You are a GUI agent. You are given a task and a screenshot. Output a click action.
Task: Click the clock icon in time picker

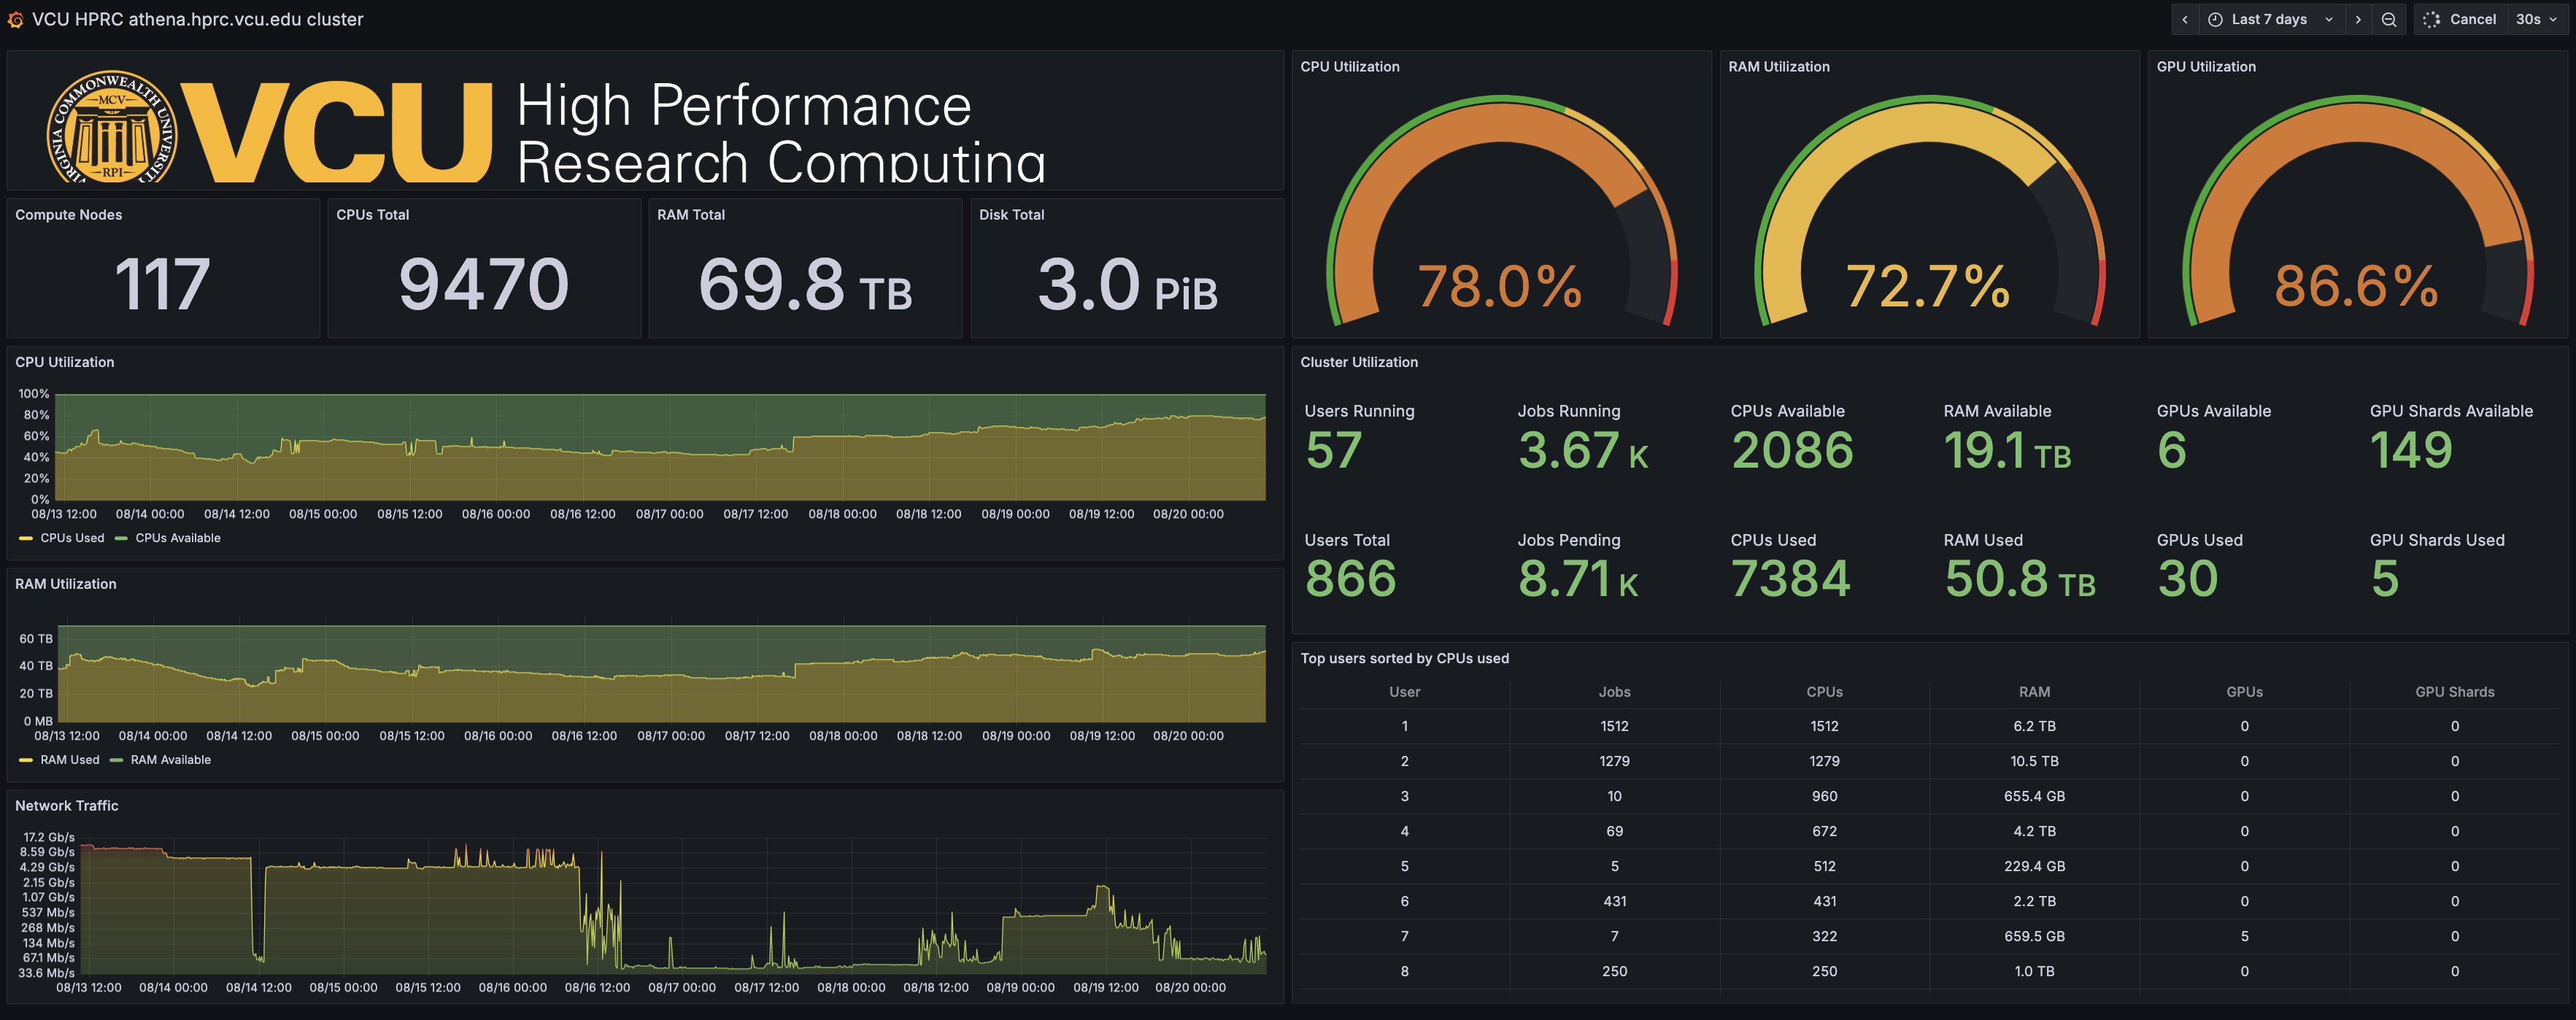coord(2215,19)
